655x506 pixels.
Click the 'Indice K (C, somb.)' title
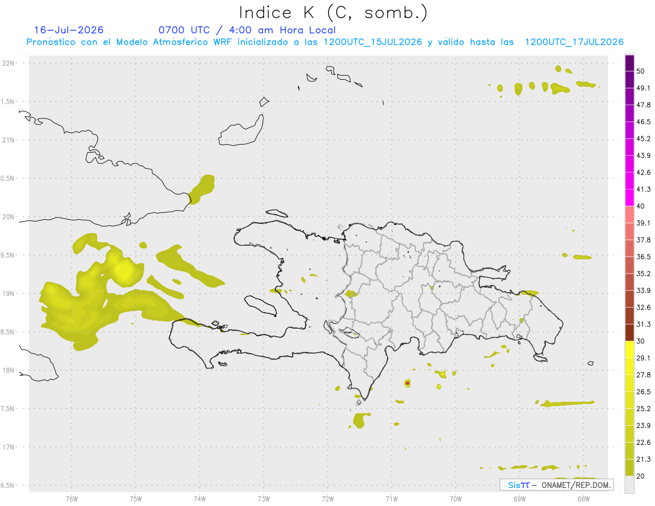334,13
